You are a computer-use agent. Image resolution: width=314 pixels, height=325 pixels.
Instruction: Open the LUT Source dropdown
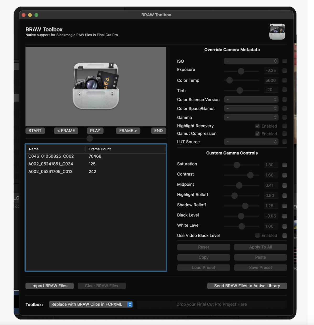click(251, 142)
